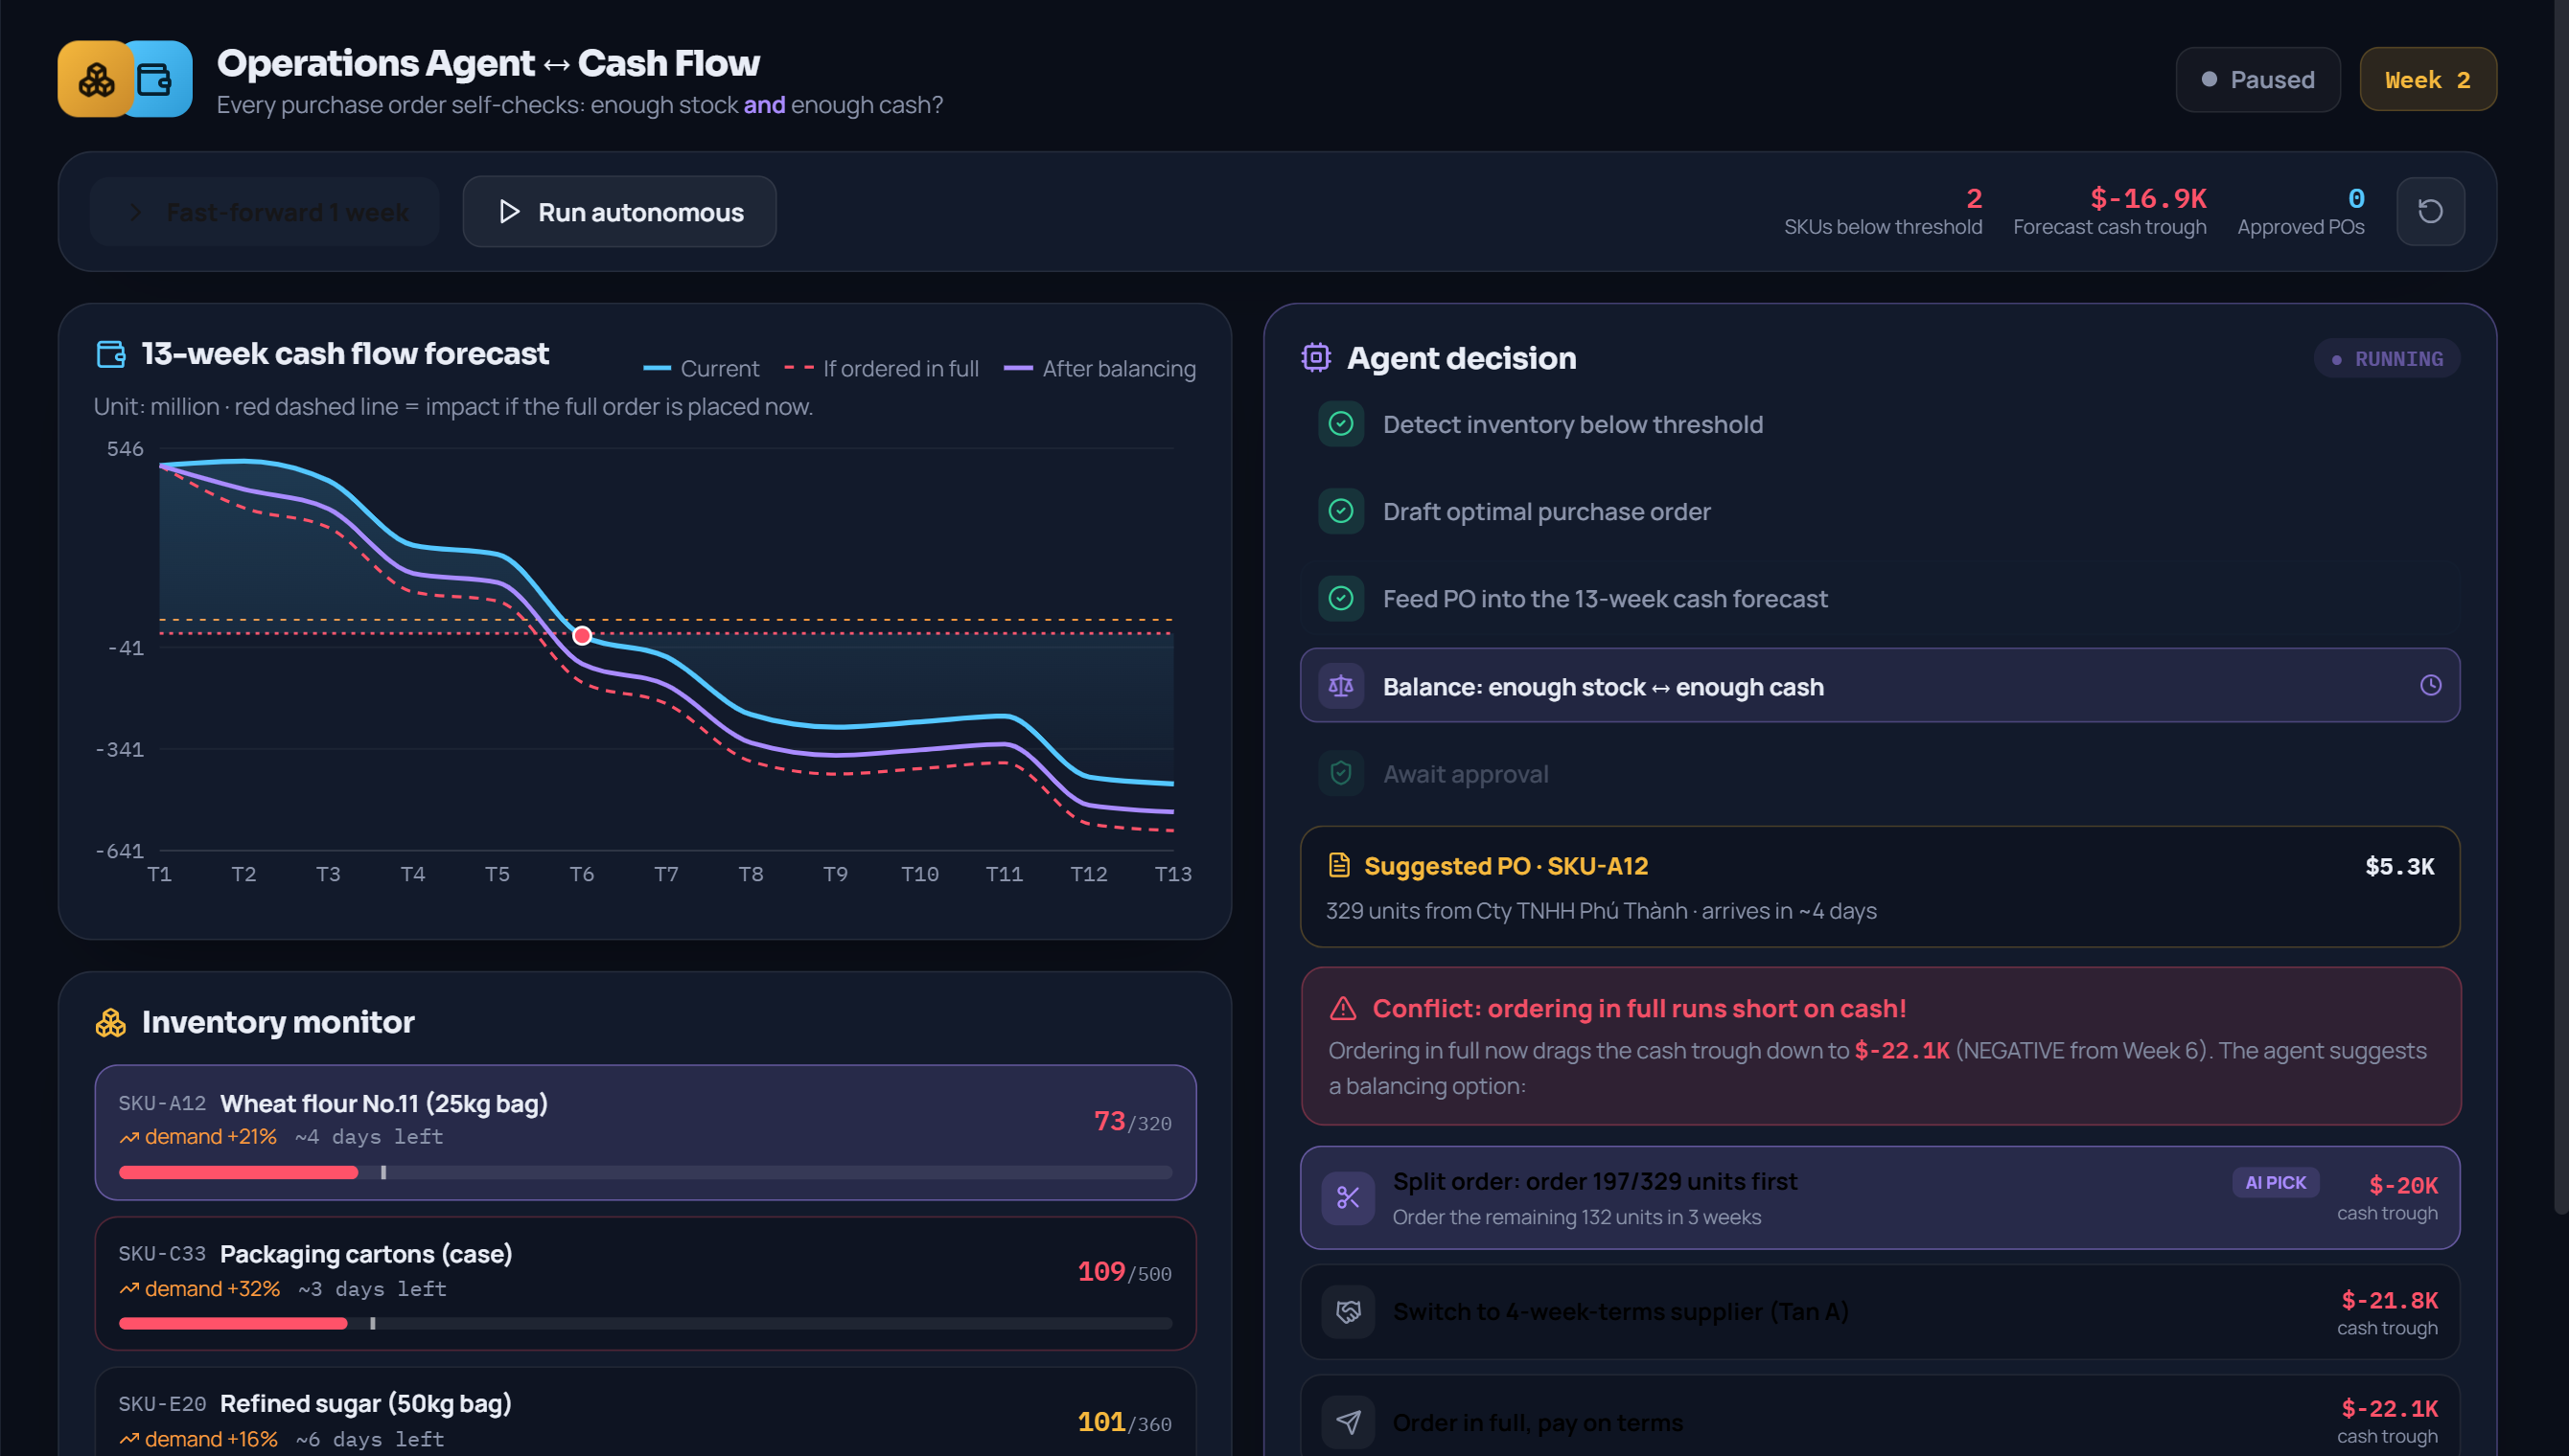Click the checkmark icon for Detect inventory below threshold

1340,424
